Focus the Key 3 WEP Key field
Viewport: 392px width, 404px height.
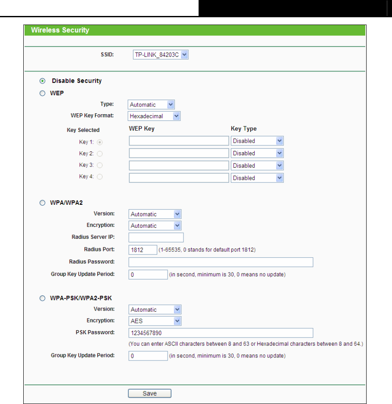[x=179, y=166]
